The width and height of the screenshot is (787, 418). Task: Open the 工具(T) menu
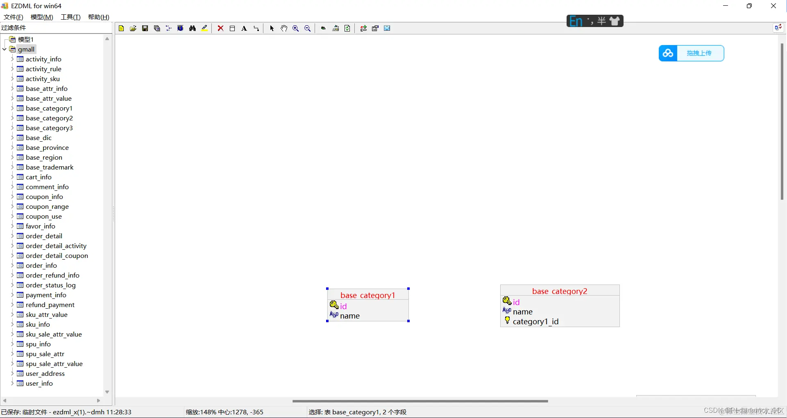point(70,17)
